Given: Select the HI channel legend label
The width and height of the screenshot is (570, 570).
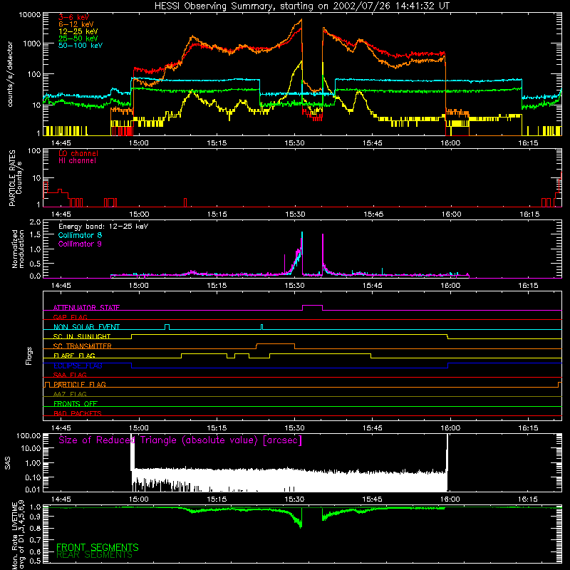Looking at the screenshot, I should [x=77, y=161].
